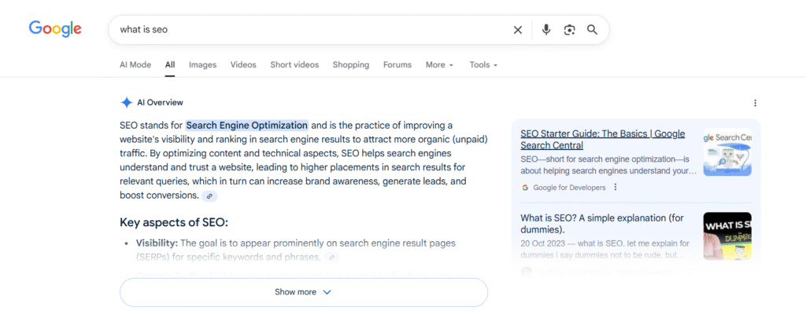The image size is (806, 318).
Task: Click snippet 'SEO—short for search engine optimization'
Action: pyautogui.click(x=608, y=165)
